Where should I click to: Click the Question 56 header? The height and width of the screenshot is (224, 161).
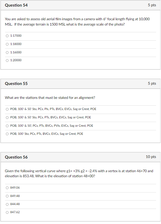16,157
